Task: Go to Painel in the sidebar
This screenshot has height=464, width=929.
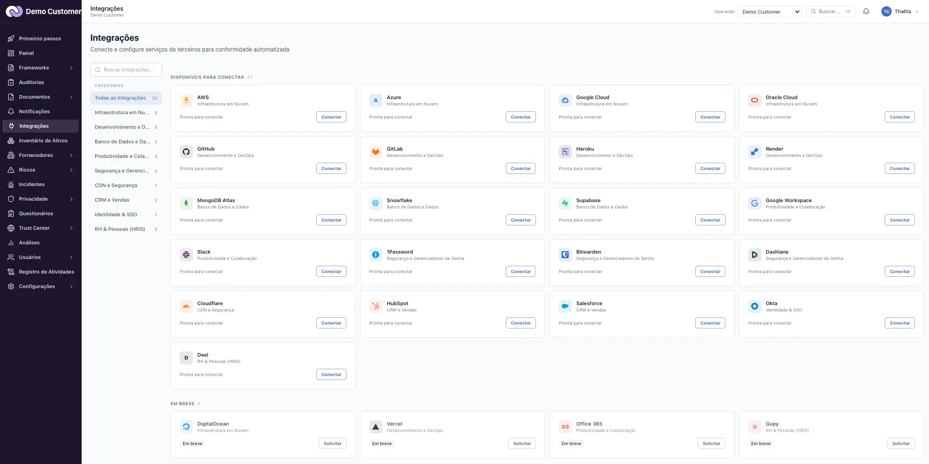Action: coord(41,53)
